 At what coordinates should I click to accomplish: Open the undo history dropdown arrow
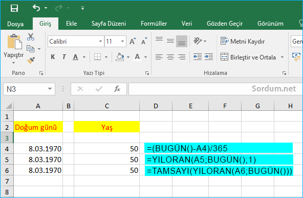[46, 8]
